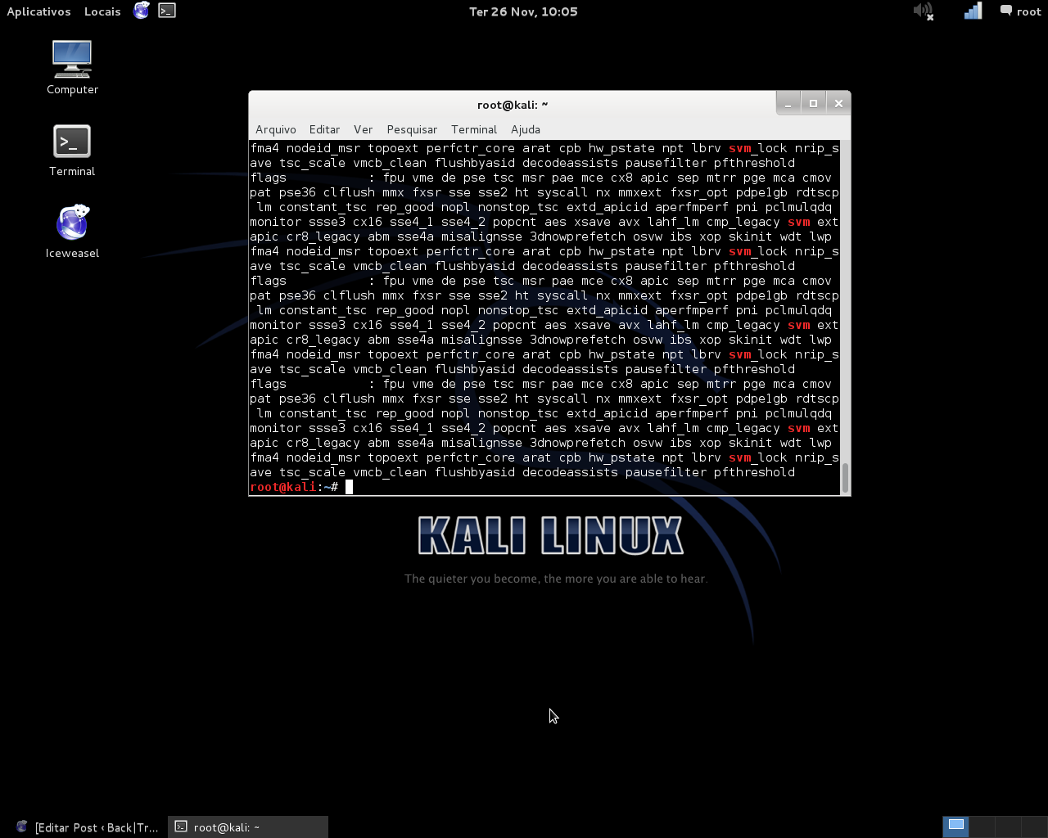Show the calendar from the clock
Image resolution: width=1048 pixels, height=838 pixels.
click(x=523, y=11)
